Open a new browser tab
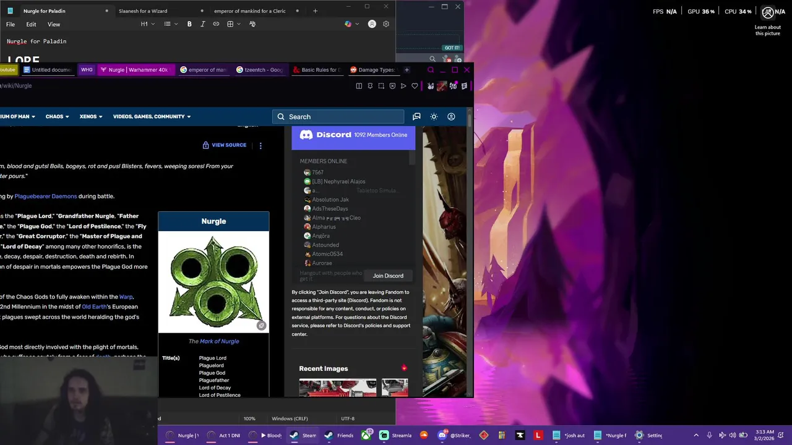Screen dimensions: 792x445 407,70
